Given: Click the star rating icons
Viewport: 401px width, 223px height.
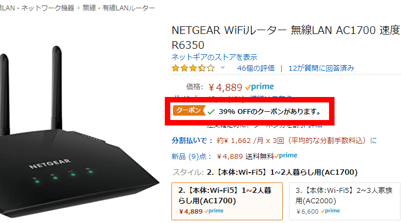Looking at the screenshot, I should point(193,68).
